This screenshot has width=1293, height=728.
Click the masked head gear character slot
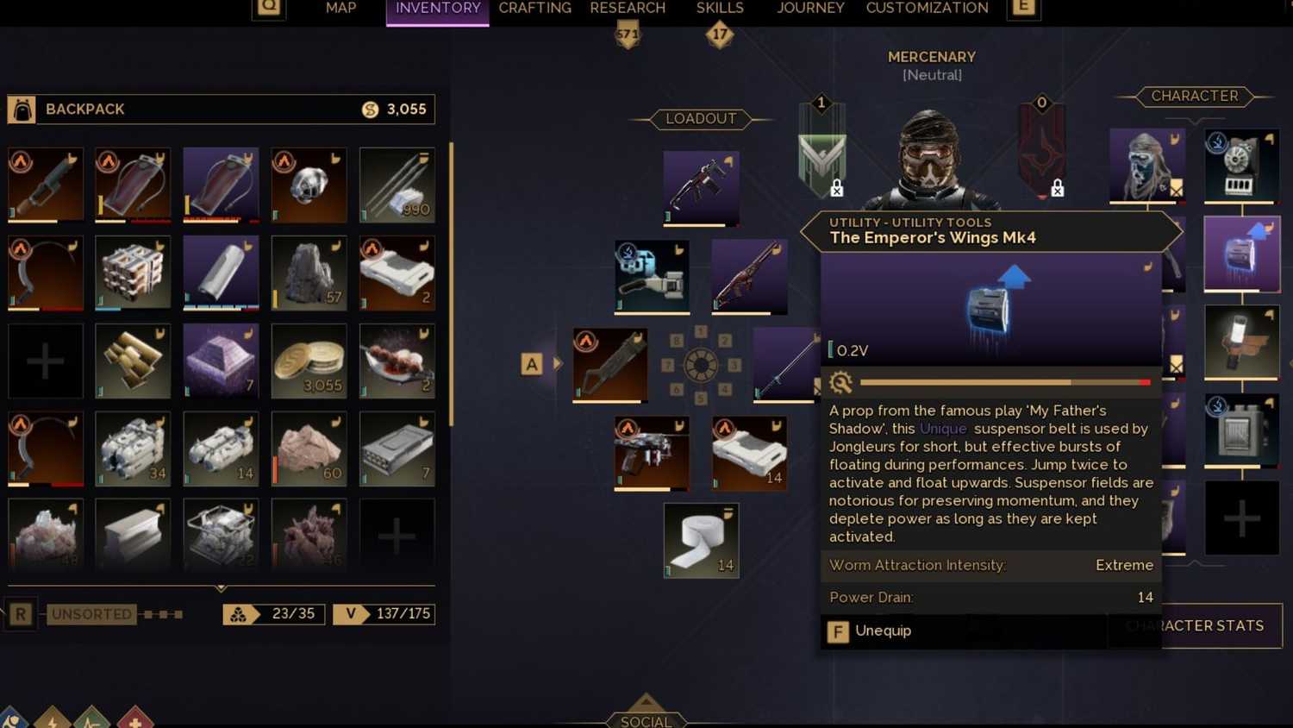[x=1147, y=166]
